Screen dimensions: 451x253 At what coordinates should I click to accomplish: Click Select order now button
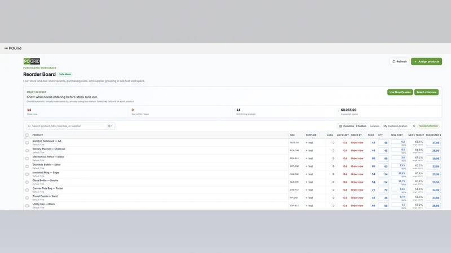pos(426,92)
